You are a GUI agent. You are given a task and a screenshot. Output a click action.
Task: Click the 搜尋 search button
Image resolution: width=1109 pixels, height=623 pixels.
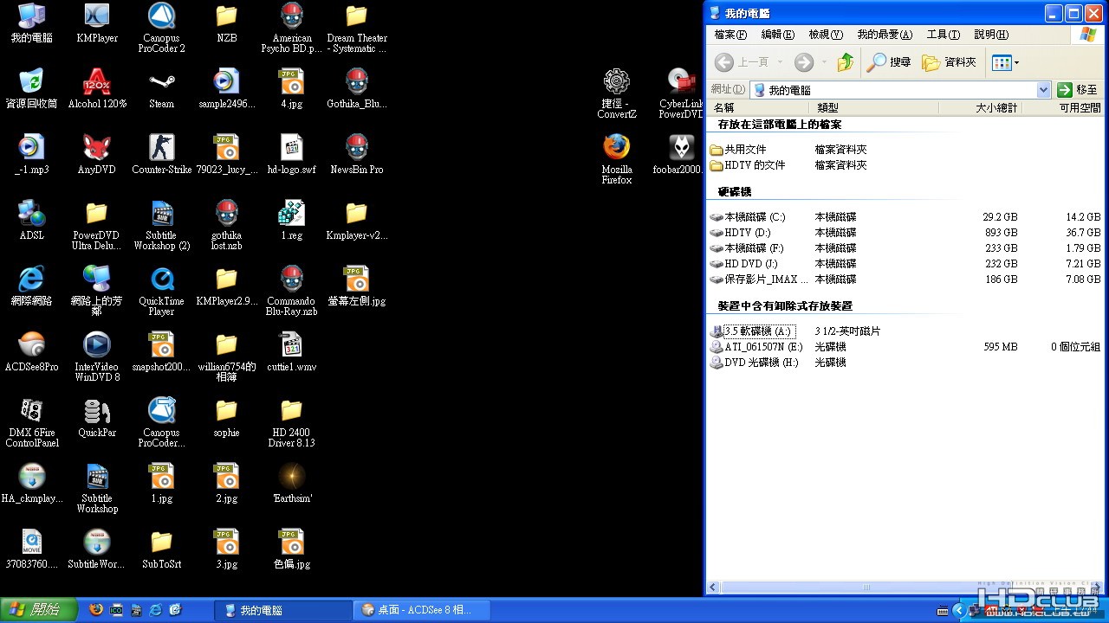890,62
